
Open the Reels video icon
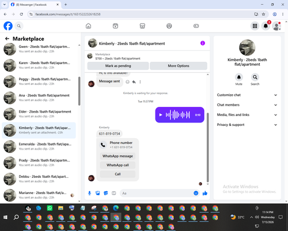tap(115, 26)
